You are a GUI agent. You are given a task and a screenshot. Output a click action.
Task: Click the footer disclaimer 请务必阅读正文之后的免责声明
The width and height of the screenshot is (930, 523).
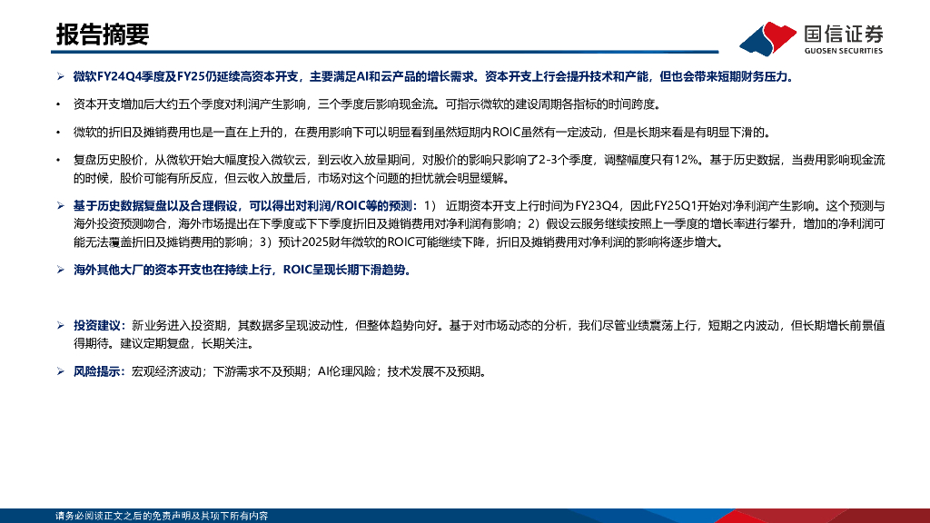[162, 516]
